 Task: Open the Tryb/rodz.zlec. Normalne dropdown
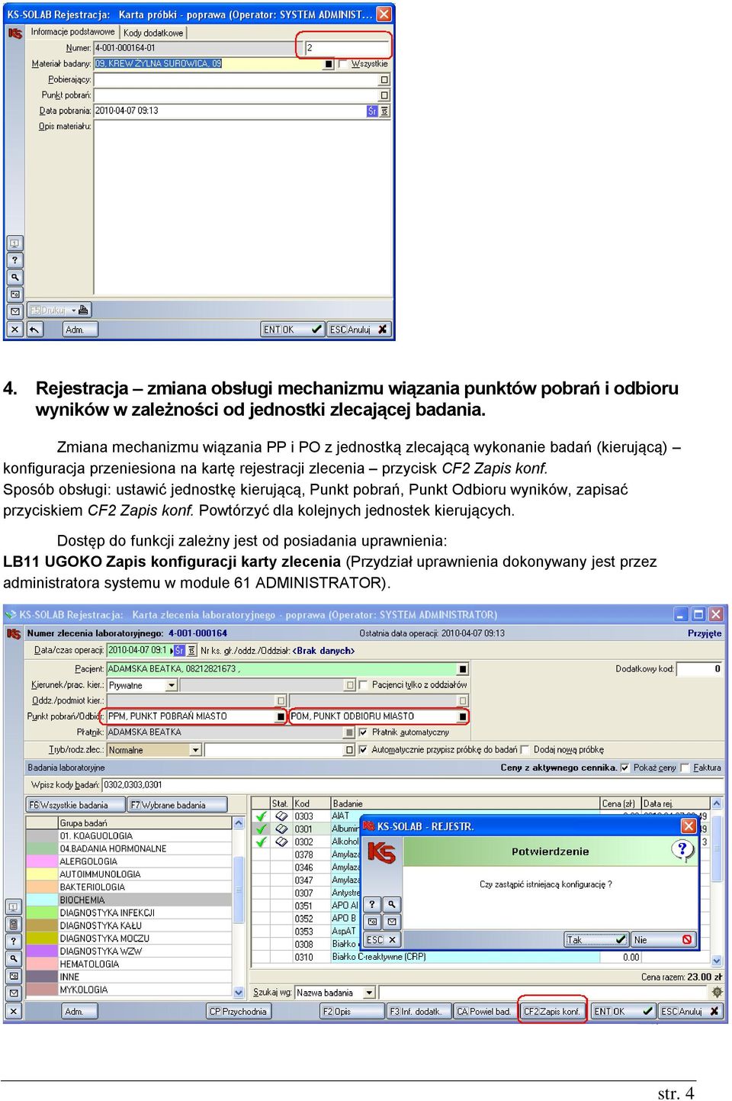coord(195,750)
